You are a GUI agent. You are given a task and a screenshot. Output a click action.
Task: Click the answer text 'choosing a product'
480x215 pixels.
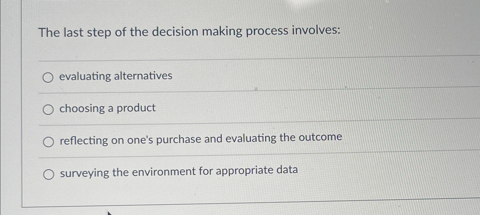point(107,108)
